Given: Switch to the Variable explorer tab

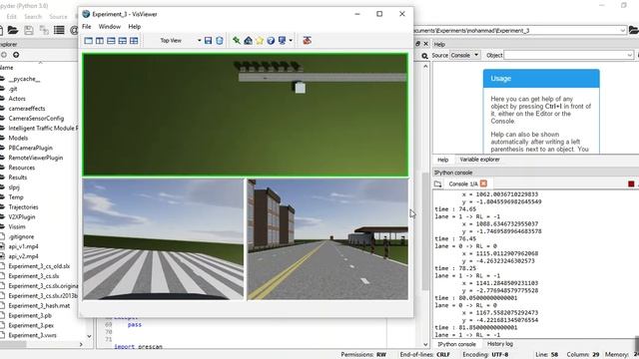Looking at the screenshot, I should [x=479, y=160].
